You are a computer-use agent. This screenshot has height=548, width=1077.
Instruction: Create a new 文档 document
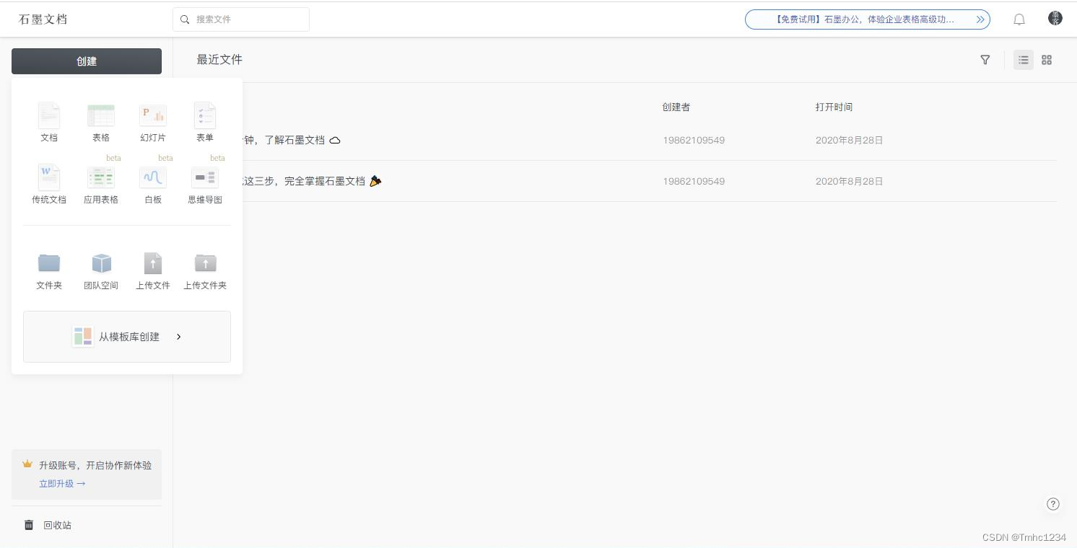(49, 122)
